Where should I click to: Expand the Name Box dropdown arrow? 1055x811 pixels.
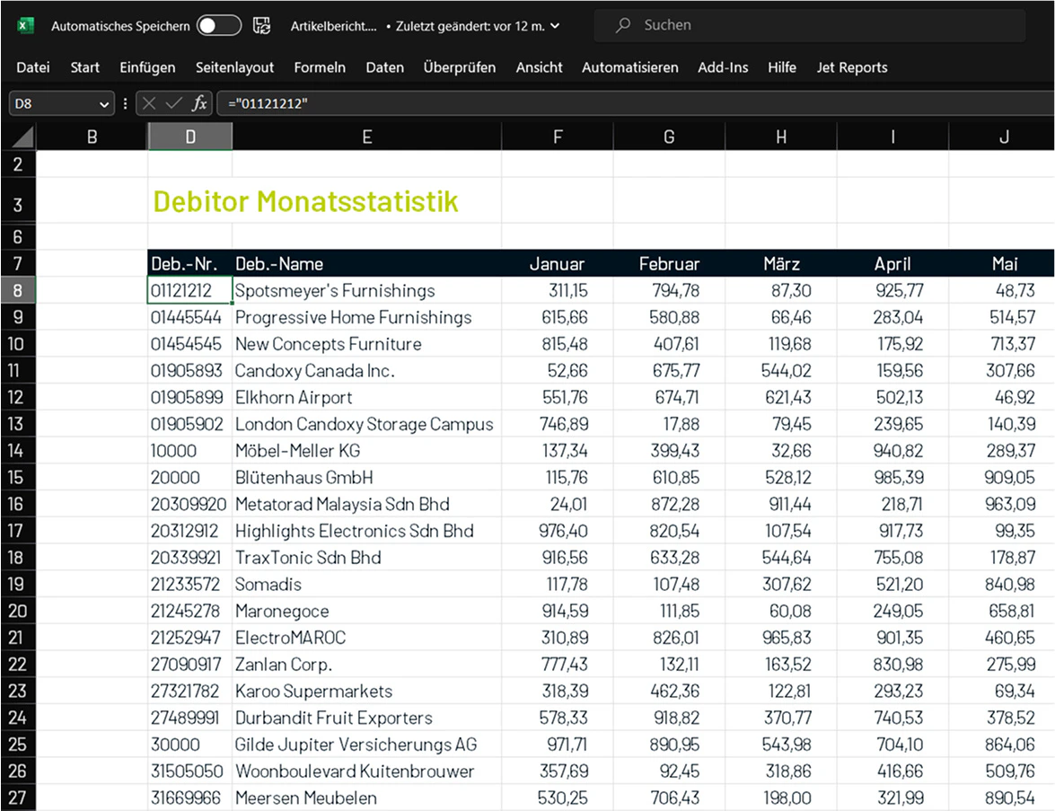(103, 104)
